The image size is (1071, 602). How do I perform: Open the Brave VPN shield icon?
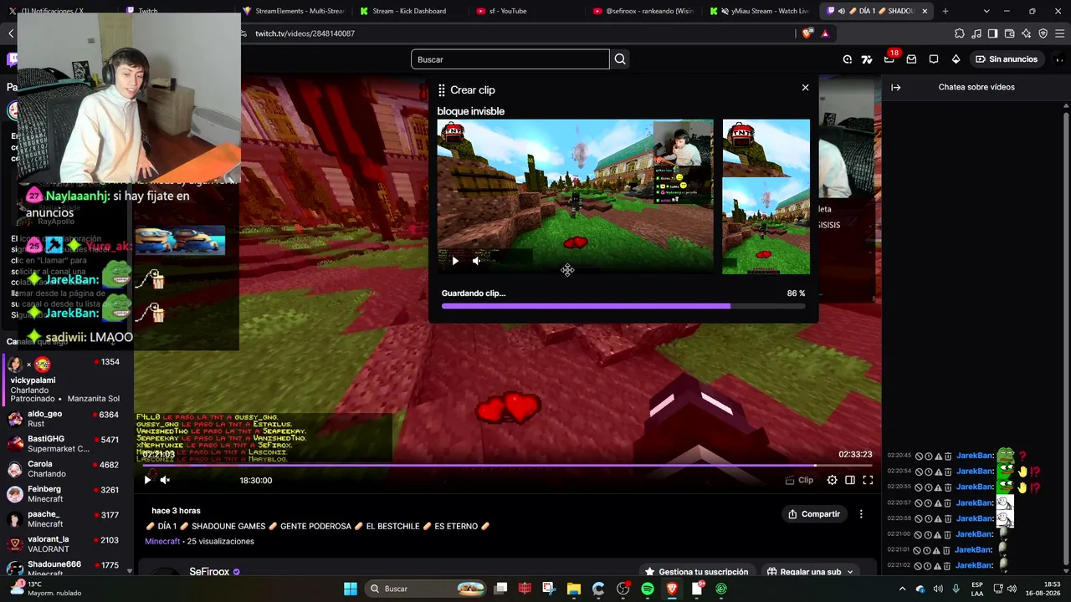tap(1043, 33)
